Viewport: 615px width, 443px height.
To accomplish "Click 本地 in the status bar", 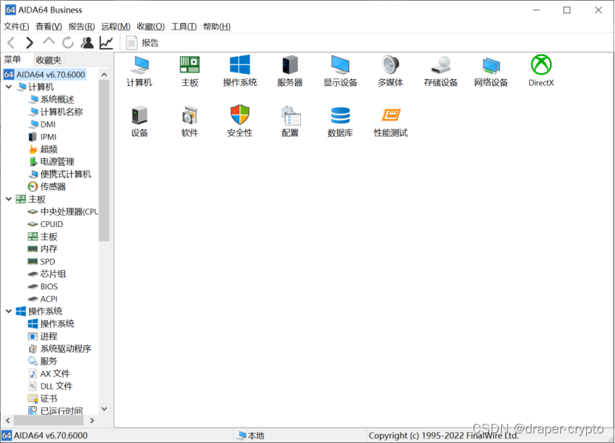I will click(251, 436).
